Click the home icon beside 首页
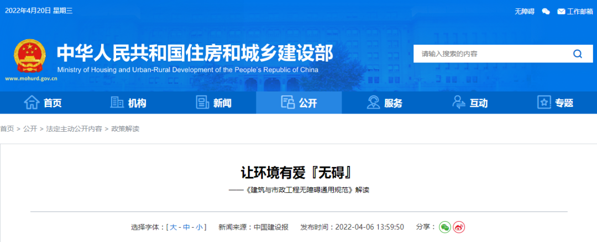Viewport: 597px width, 242px height. click(32, 103)
